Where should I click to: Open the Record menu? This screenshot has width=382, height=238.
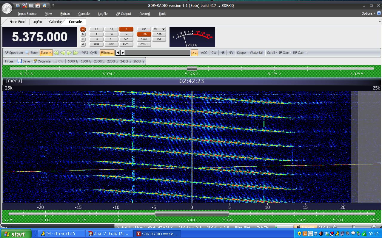[145, 14]
